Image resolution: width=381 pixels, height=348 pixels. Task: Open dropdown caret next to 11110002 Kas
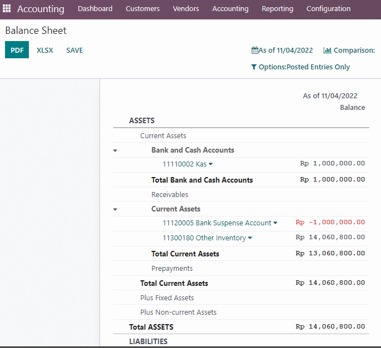[210, 164]
